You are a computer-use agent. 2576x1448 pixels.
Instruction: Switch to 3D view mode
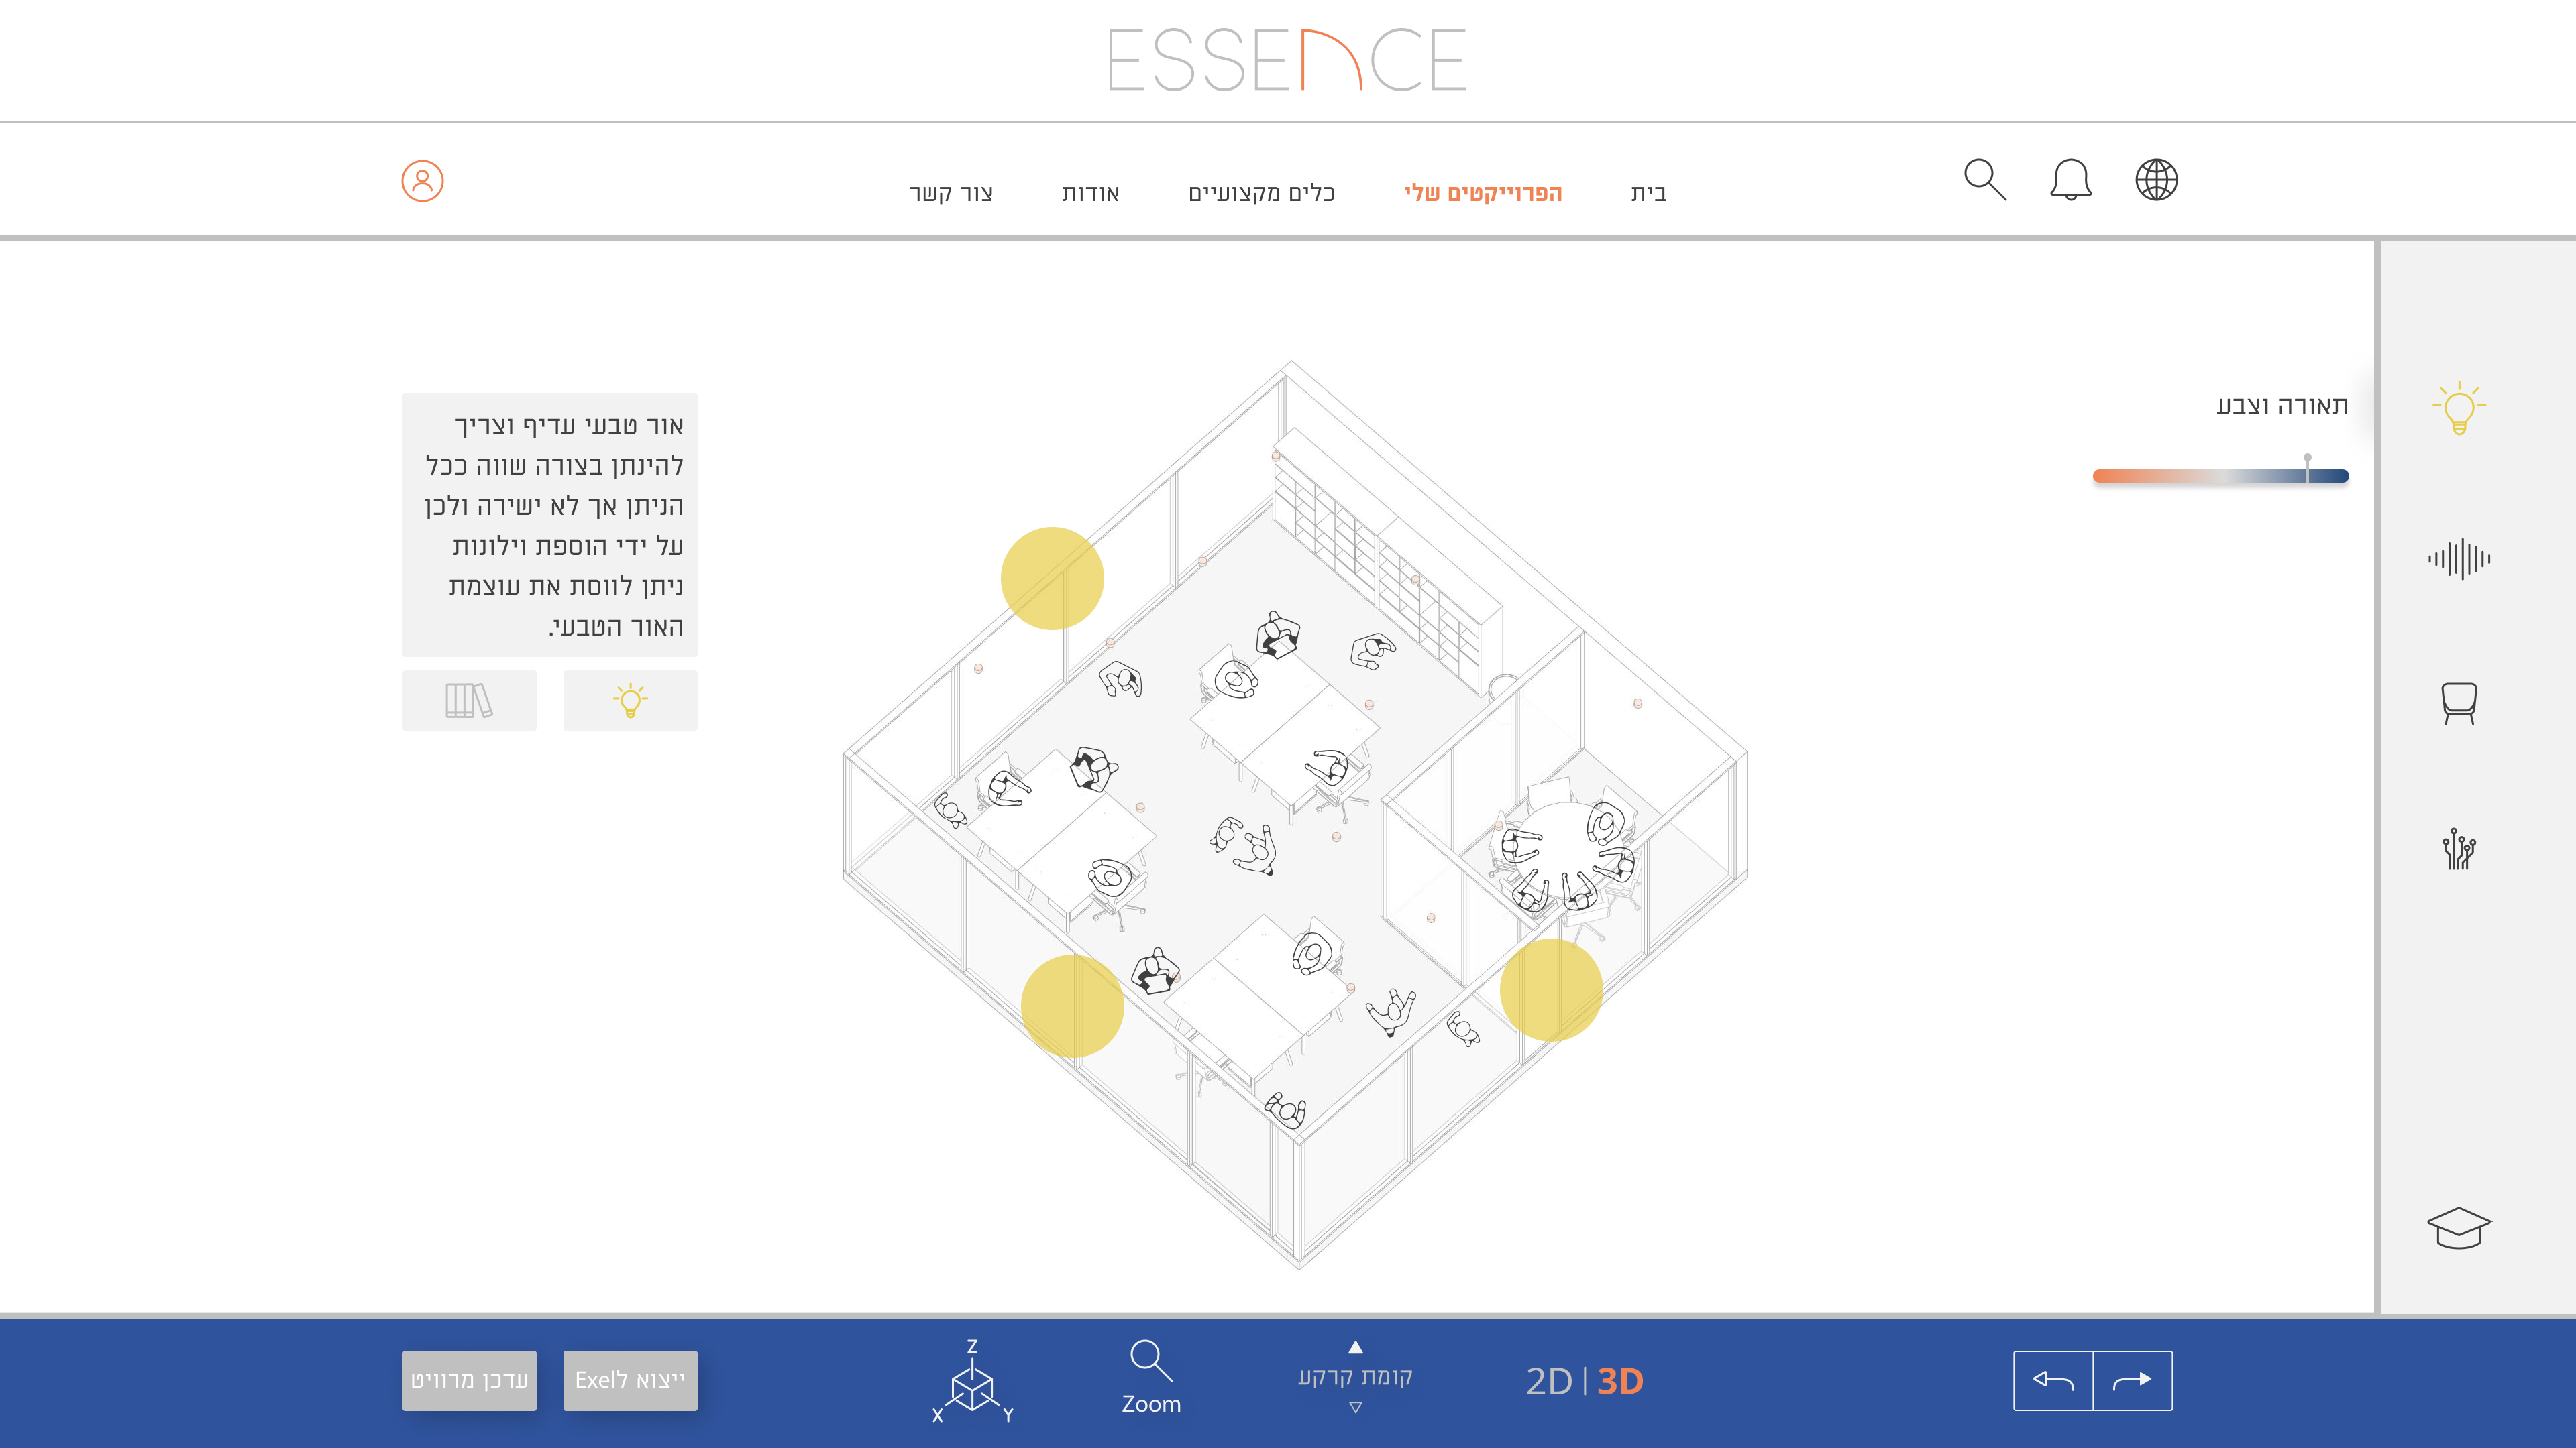tap(1620, 1381)
